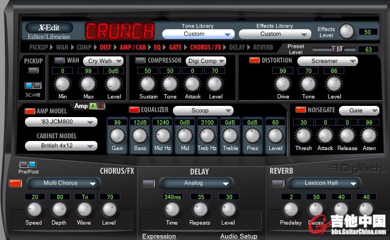Open the Effects Library dropdown

point(275,34)
